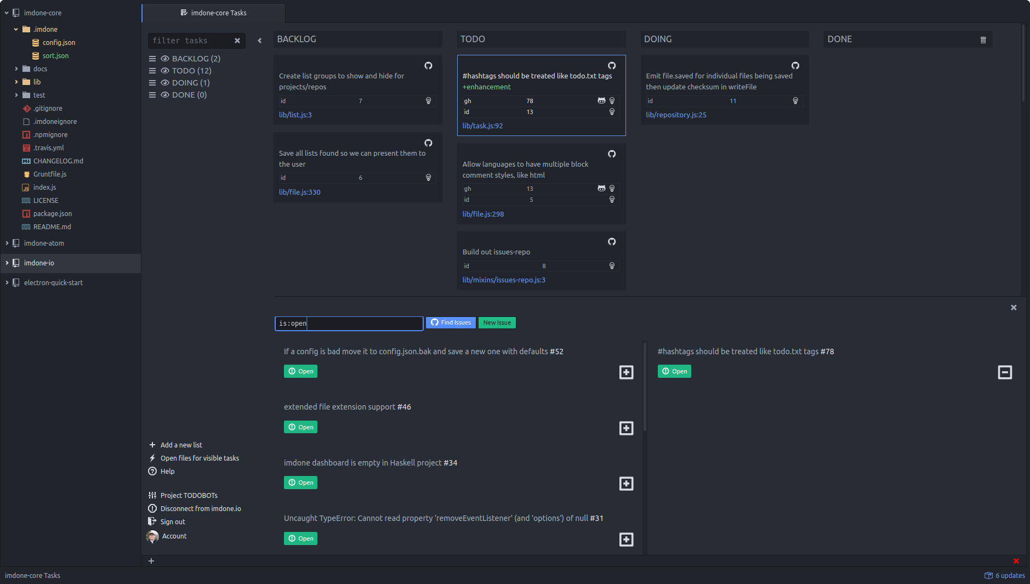The width and height of the screenshot is (1030, 584).
Task: Add issue #46 with plus icon
Action: (626, 428)
